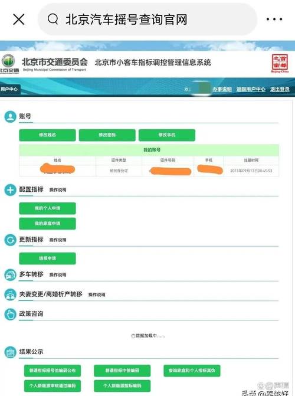Click the 北京市交通委员会 title text
Image resolution: width=295 pixels, height=396 pixels.
55,61
